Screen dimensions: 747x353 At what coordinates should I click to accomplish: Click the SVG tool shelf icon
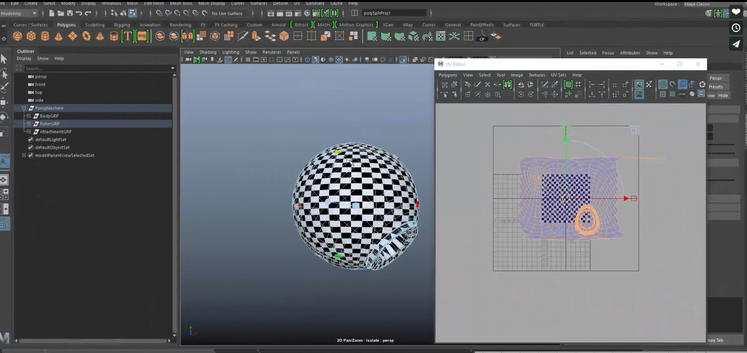142,36
